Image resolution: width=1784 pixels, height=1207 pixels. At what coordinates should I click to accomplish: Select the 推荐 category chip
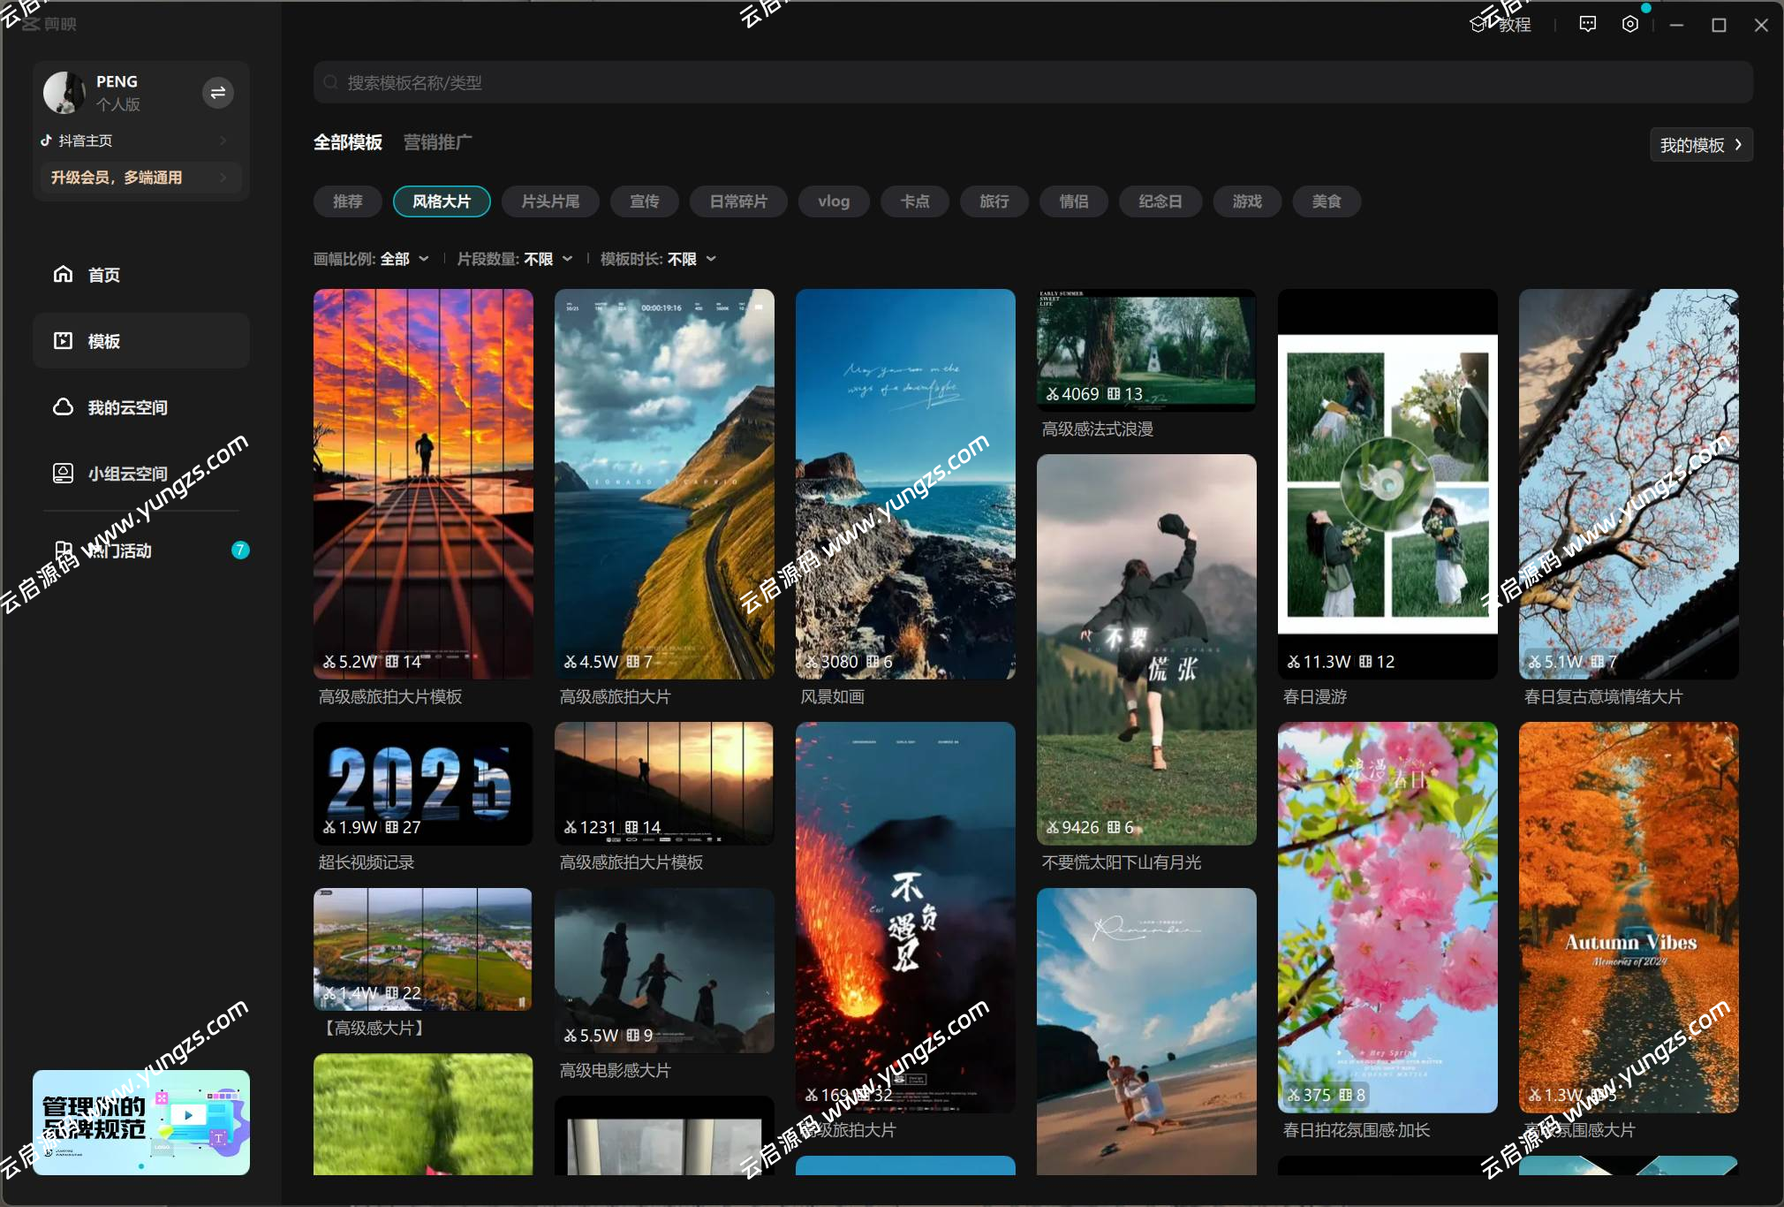348,201
